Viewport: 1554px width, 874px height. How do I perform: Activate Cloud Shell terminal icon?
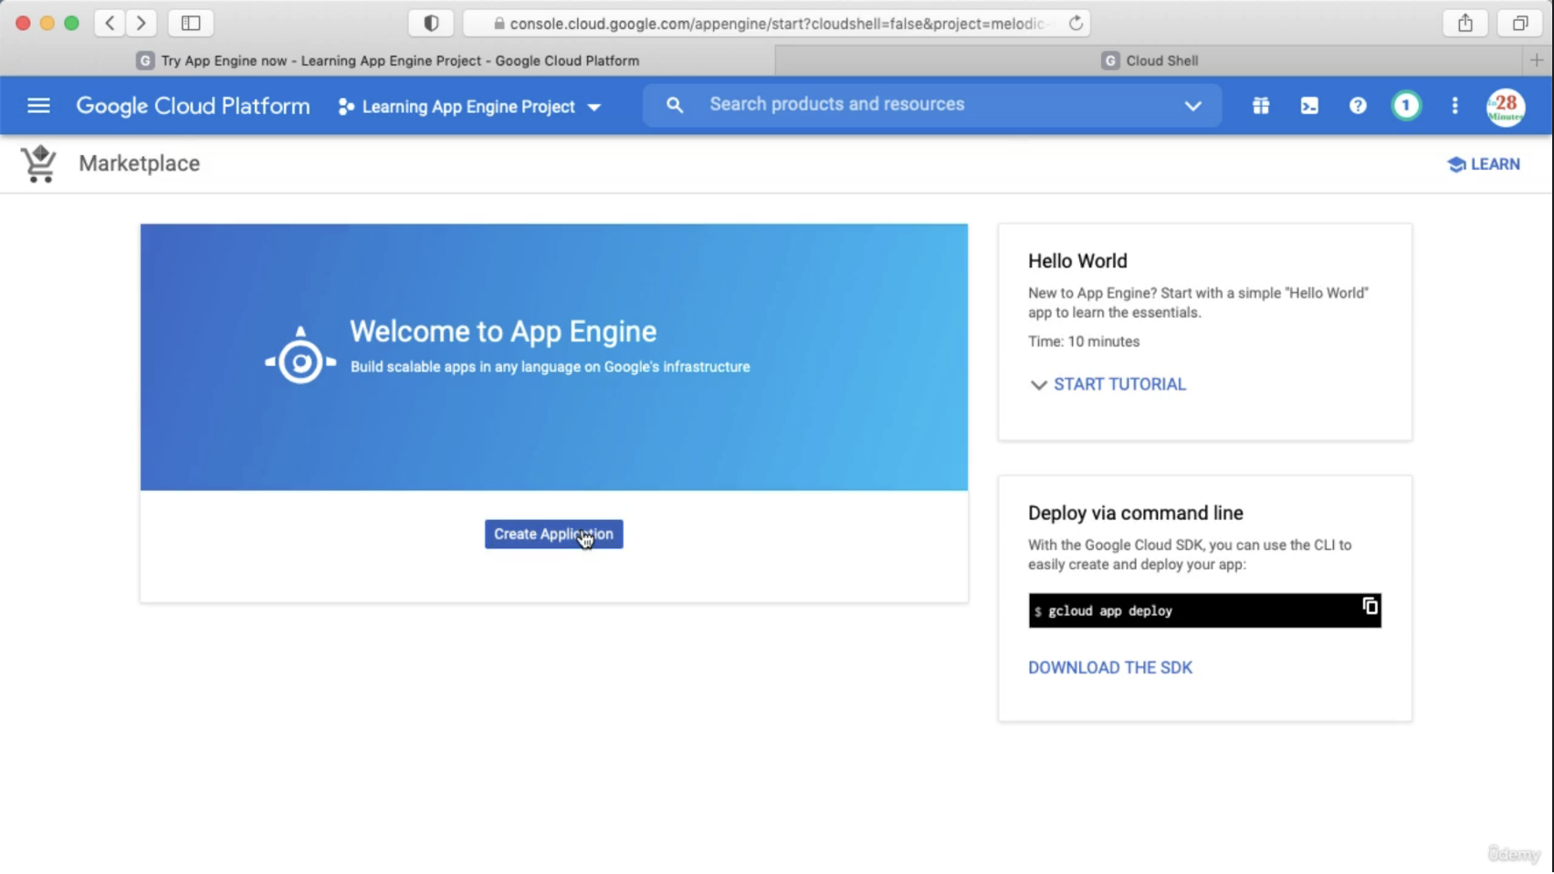(x=1309, y=106)
